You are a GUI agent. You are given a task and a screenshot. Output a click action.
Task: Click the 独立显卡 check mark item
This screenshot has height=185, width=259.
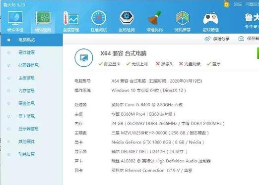[109, 64]
